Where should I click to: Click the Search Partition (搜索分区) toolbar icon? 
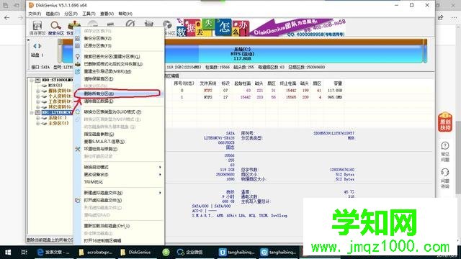click(55, 26)
